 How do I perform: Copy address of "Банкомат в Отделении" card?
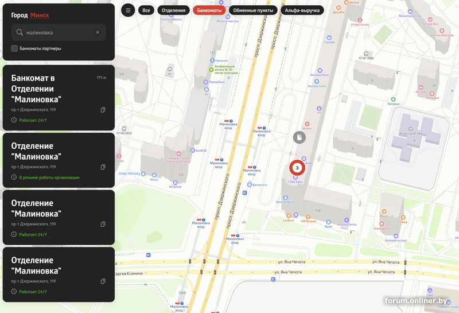(x=103, y=110)
